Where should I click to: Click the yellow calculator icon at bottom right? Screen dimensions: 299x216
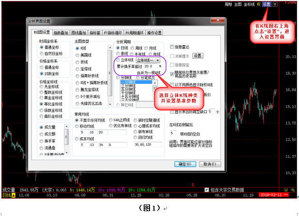pyautogui.click(x=286, y=190)
